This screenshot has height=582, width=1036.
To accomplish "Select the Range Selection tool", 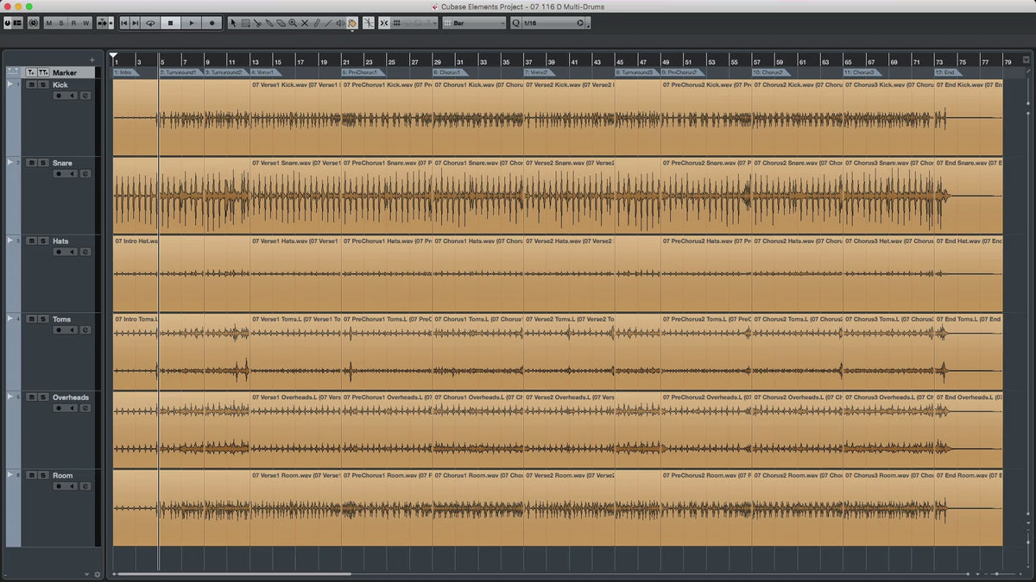I will coord(245,23).
